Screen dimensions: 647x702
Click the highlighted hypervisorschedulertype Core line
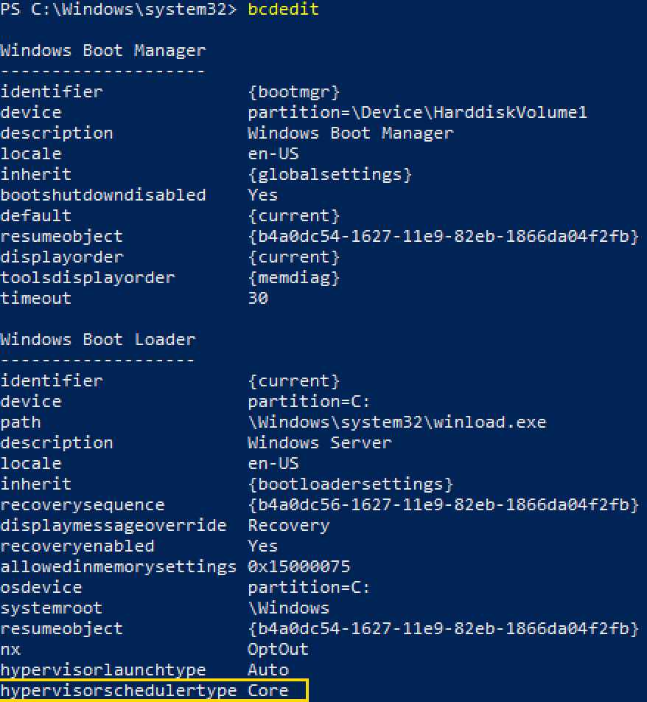click(x=153, y=690)
